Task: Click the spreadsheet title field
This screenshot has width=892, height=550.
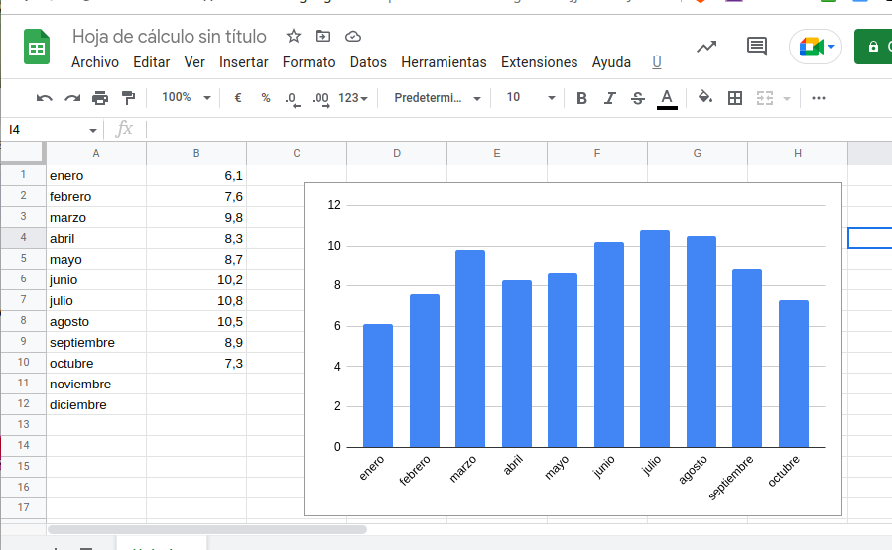Action: click(x=169, y=37)
